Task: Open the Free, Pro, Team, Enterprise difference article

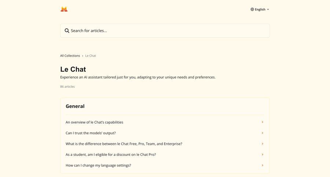Action: [124, 144]
